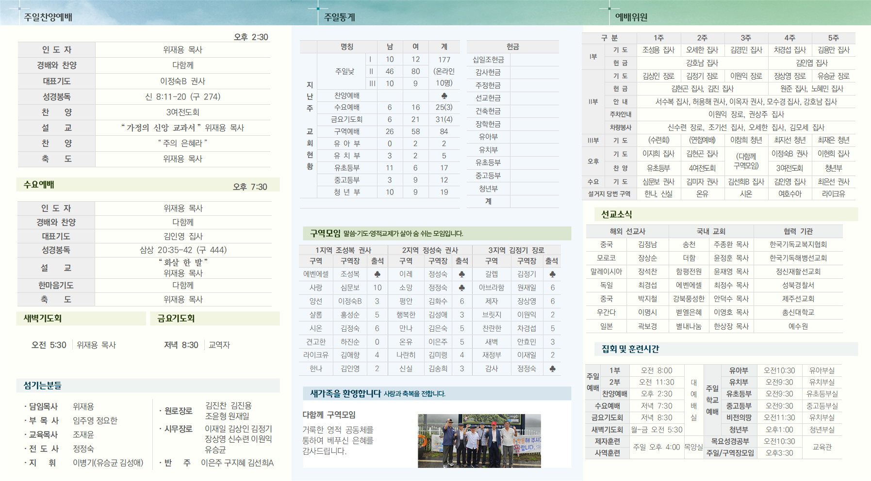The image size is (871, 481).
Task: Click the club symbol in 찬양예배 statistics row
Action: tap(444, 96)
